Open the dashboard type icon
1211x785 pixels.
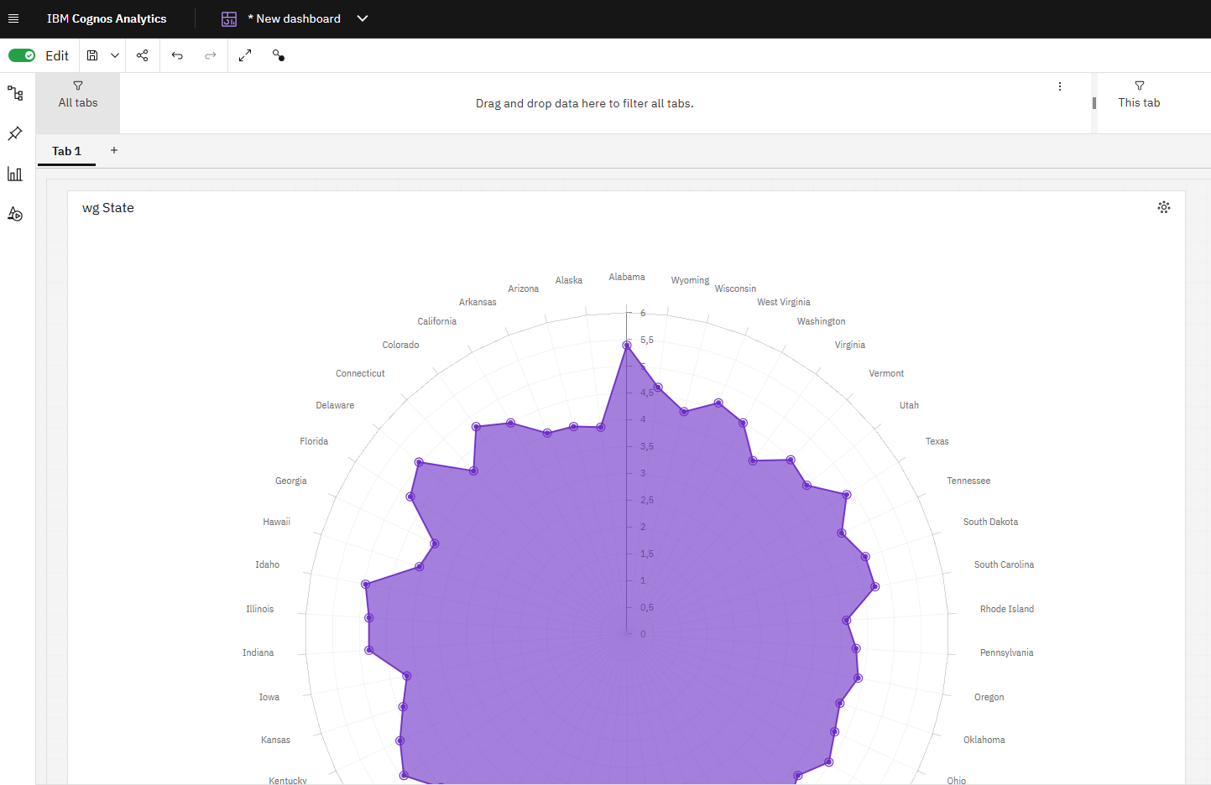(229, 18)
